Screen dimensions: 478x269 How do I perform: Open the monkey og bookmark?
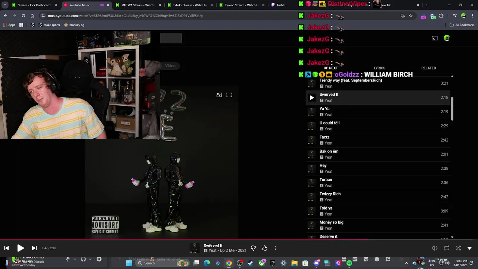[74, 25]
